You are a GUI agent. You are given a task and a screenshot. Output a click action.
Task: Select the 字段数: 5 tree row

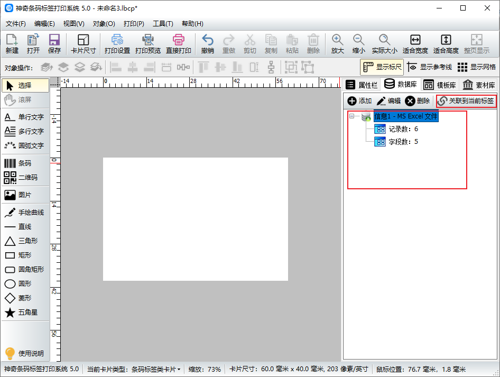click(x=396, y=142)
